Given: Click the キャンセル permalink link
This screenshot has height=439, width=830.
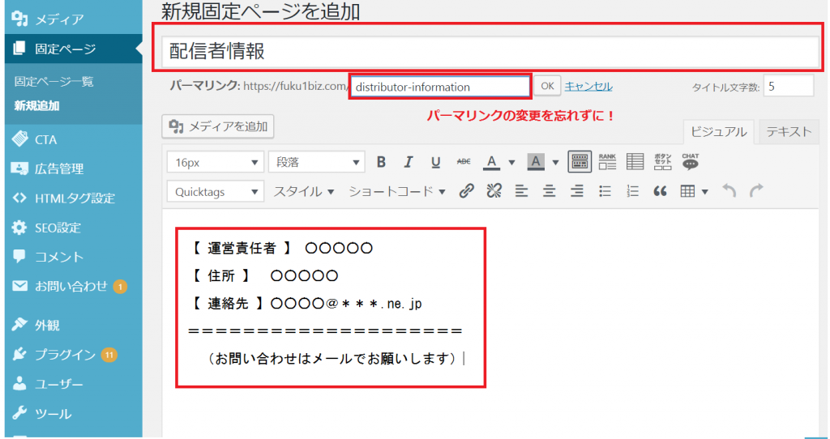Looking at the screenshot, I should (588, 86).
